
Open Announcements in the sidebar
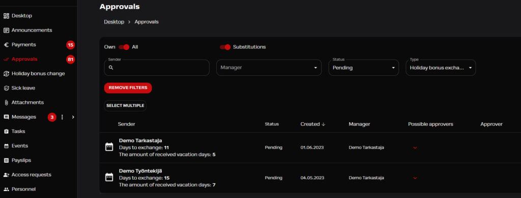coord(32,30)
